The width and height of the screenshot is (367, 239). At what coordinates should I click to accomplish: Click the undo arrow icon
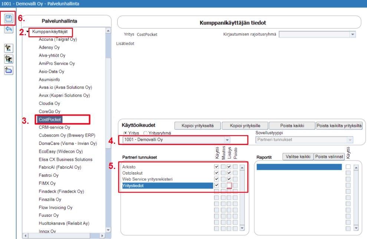tap(9, 29)
